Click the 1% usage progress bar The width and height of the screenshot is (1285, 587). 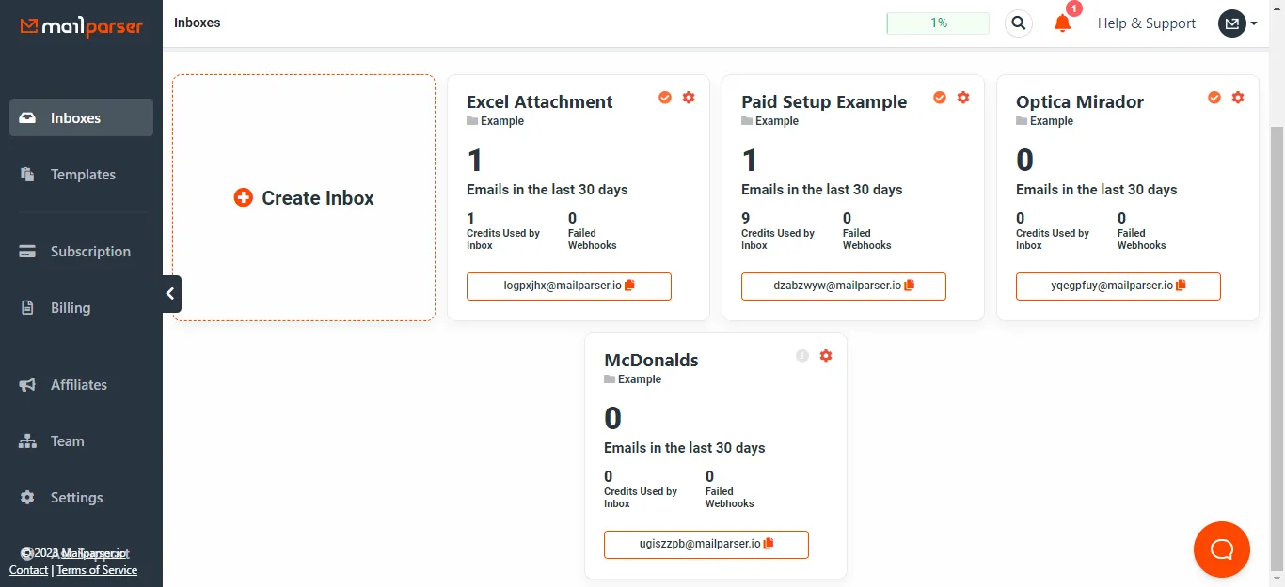coord(938,23)
